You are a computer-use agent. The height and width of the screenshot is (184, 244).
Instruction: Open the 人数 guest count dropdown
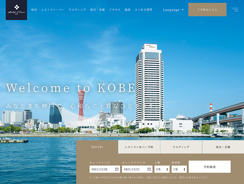pyautogui.click(x=162, y=169)
